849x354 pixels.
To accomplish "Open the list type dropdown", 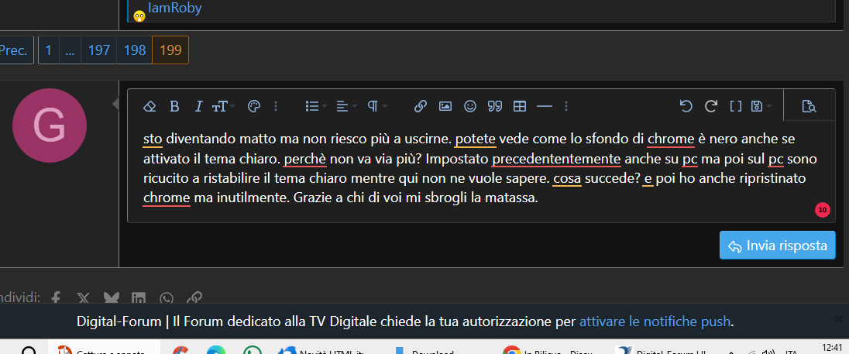I will 316,106.
